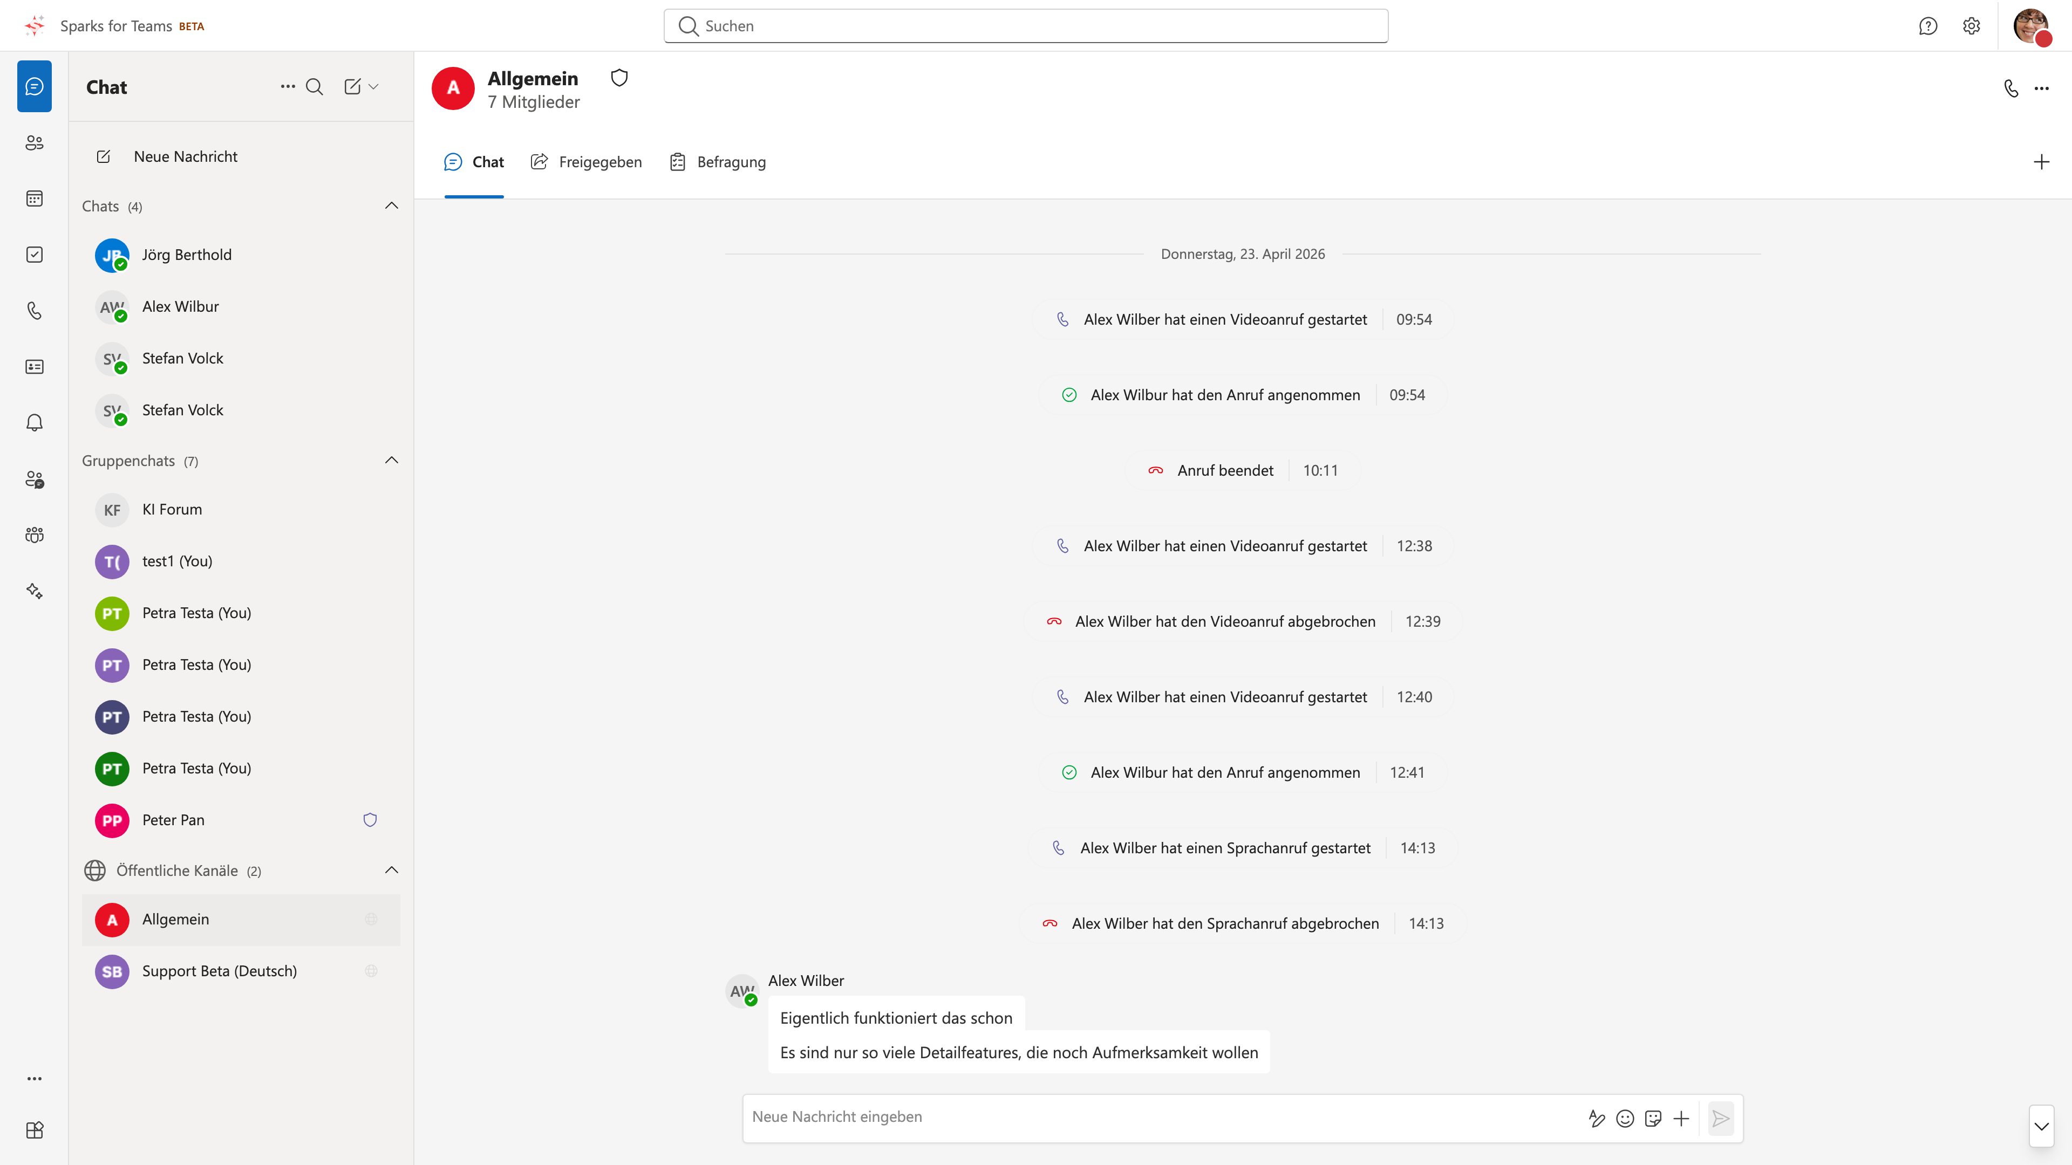The image size is (2072, 1165).
Task: Open the text formatting icon in composer
Action: tap(1597, 1119)
